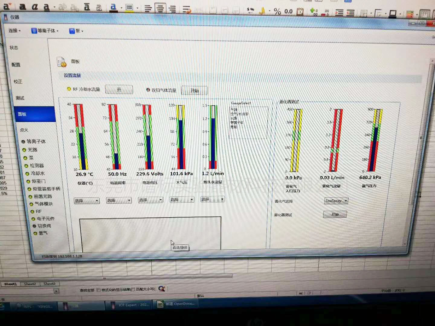Click the 面板 panel document icon
This screenshot has height=326, width=435.
click(x=61, y=62)
